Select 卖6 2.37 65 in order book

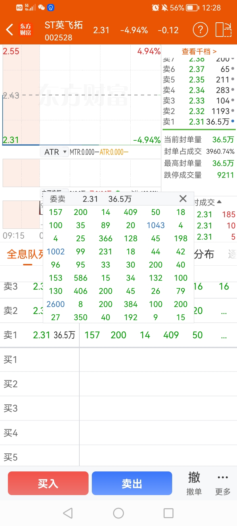click(199, 69)
